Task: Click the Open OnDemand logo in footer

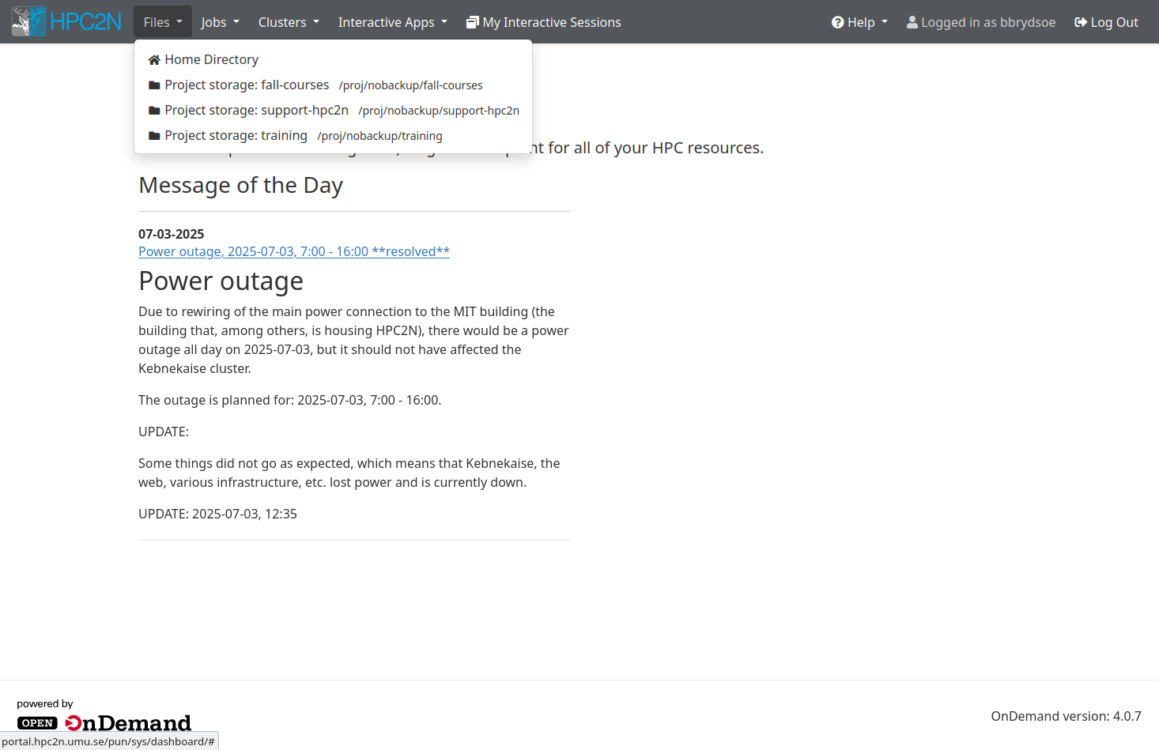Action: point(104,722)
